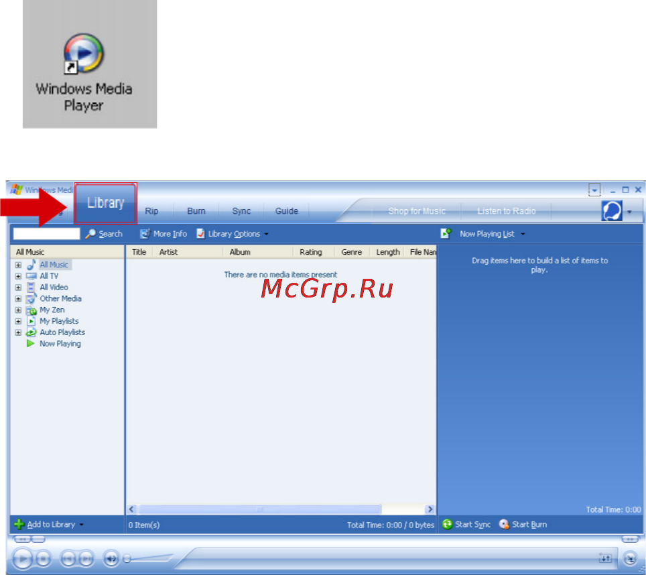The height and width of the screenshot is (575, 646).
Task: Click the Play button
Action: [x=23, y=558]
